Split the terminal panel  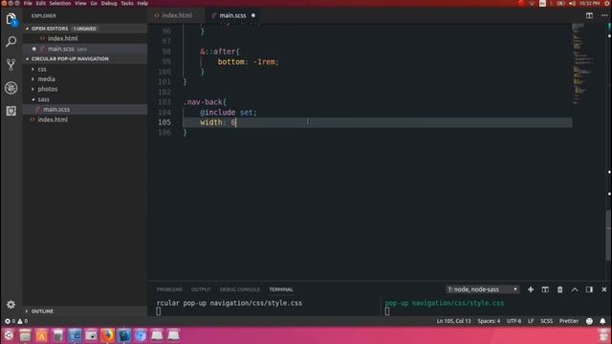click(545, 290)
